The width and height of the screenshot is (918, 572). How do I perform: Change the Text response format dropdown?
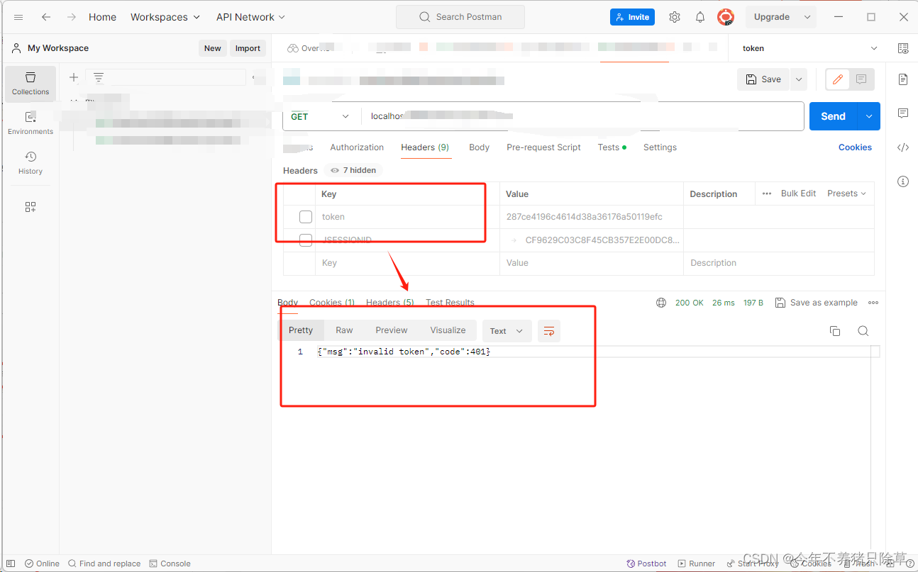[507, 331]
